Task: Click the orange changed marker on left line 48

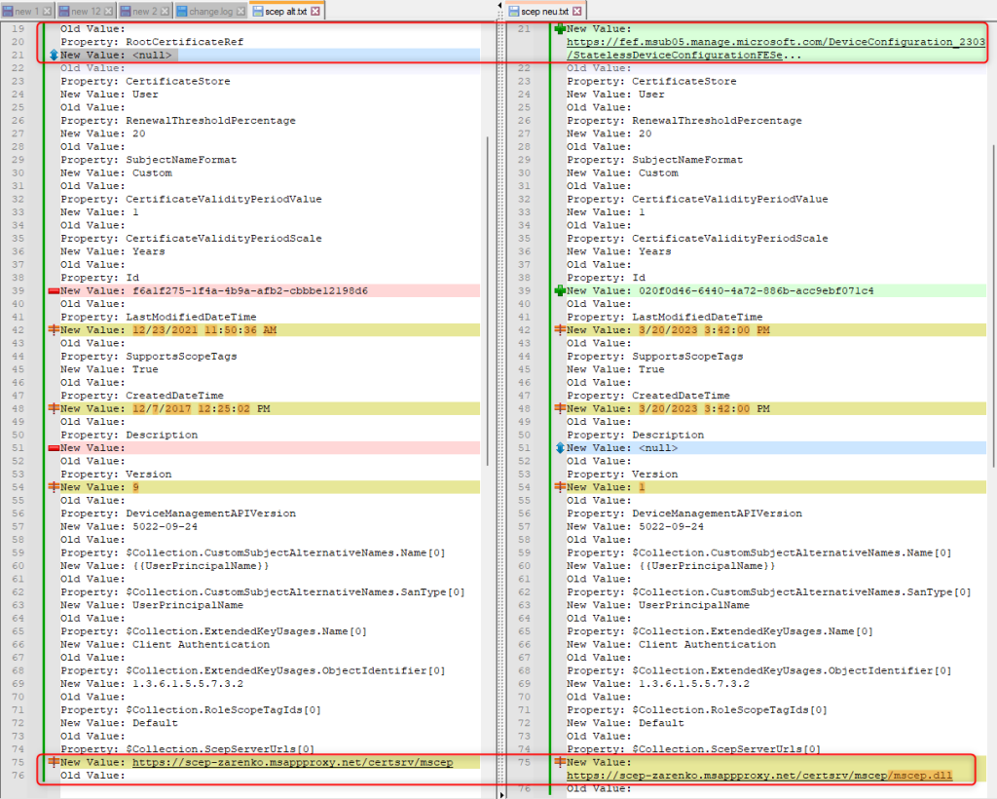Action: click(x=54, y=408)
